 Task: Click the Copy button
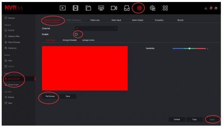195,119
